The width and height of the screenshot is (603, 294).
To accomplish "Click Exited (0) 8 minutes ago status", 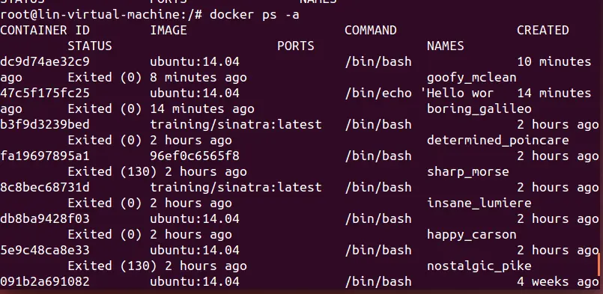I will (157, 78).
